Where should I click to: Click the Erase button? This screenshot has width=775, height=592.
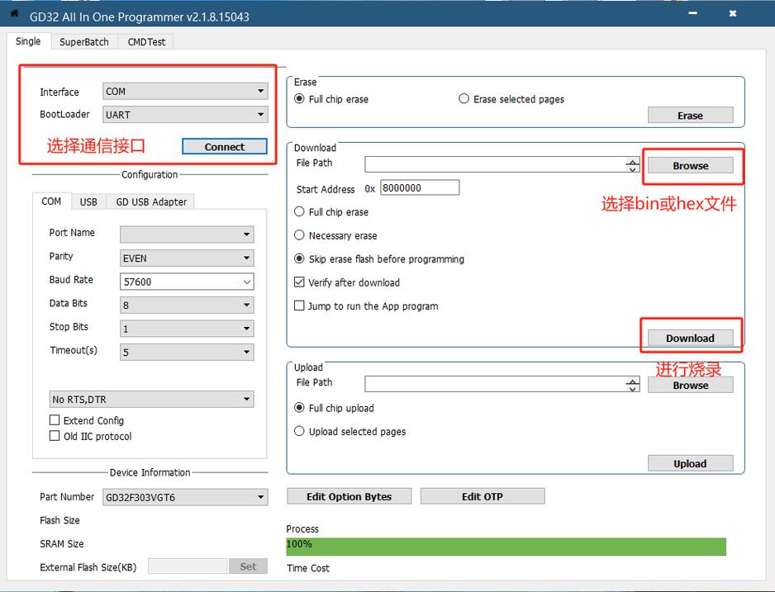pyautogui.click(x=691, y=115)
